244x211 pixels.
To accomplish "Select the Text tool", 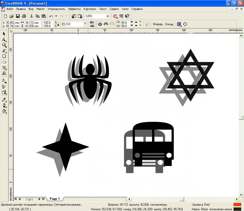I will coord(4,73).
